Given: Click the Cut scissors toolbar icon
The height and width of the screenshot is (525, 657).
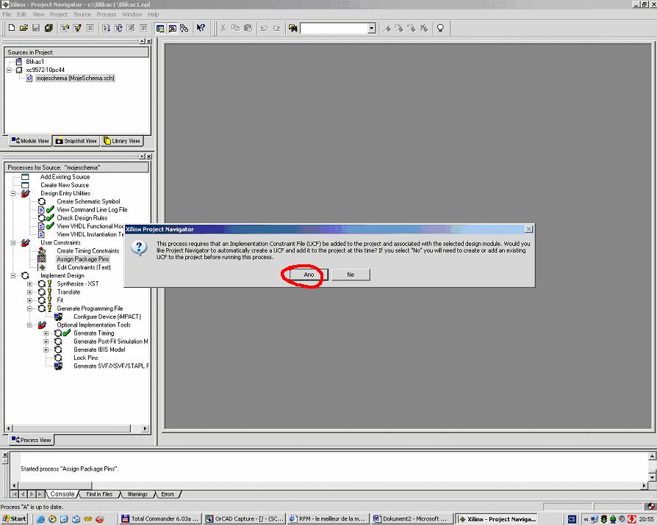Looking at the screenshot, I should point(223,28).
